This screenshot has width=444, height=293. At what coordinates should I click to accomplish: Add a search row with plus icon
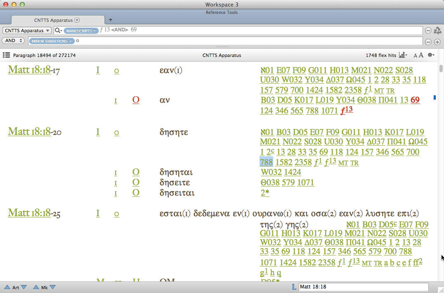pyautogui.click(x=437, y=42)
